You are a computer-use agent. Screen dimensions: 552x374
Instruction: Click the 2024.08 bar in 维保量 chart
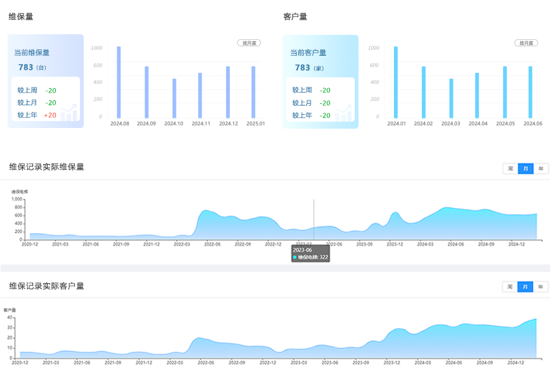tap(119, 82)
